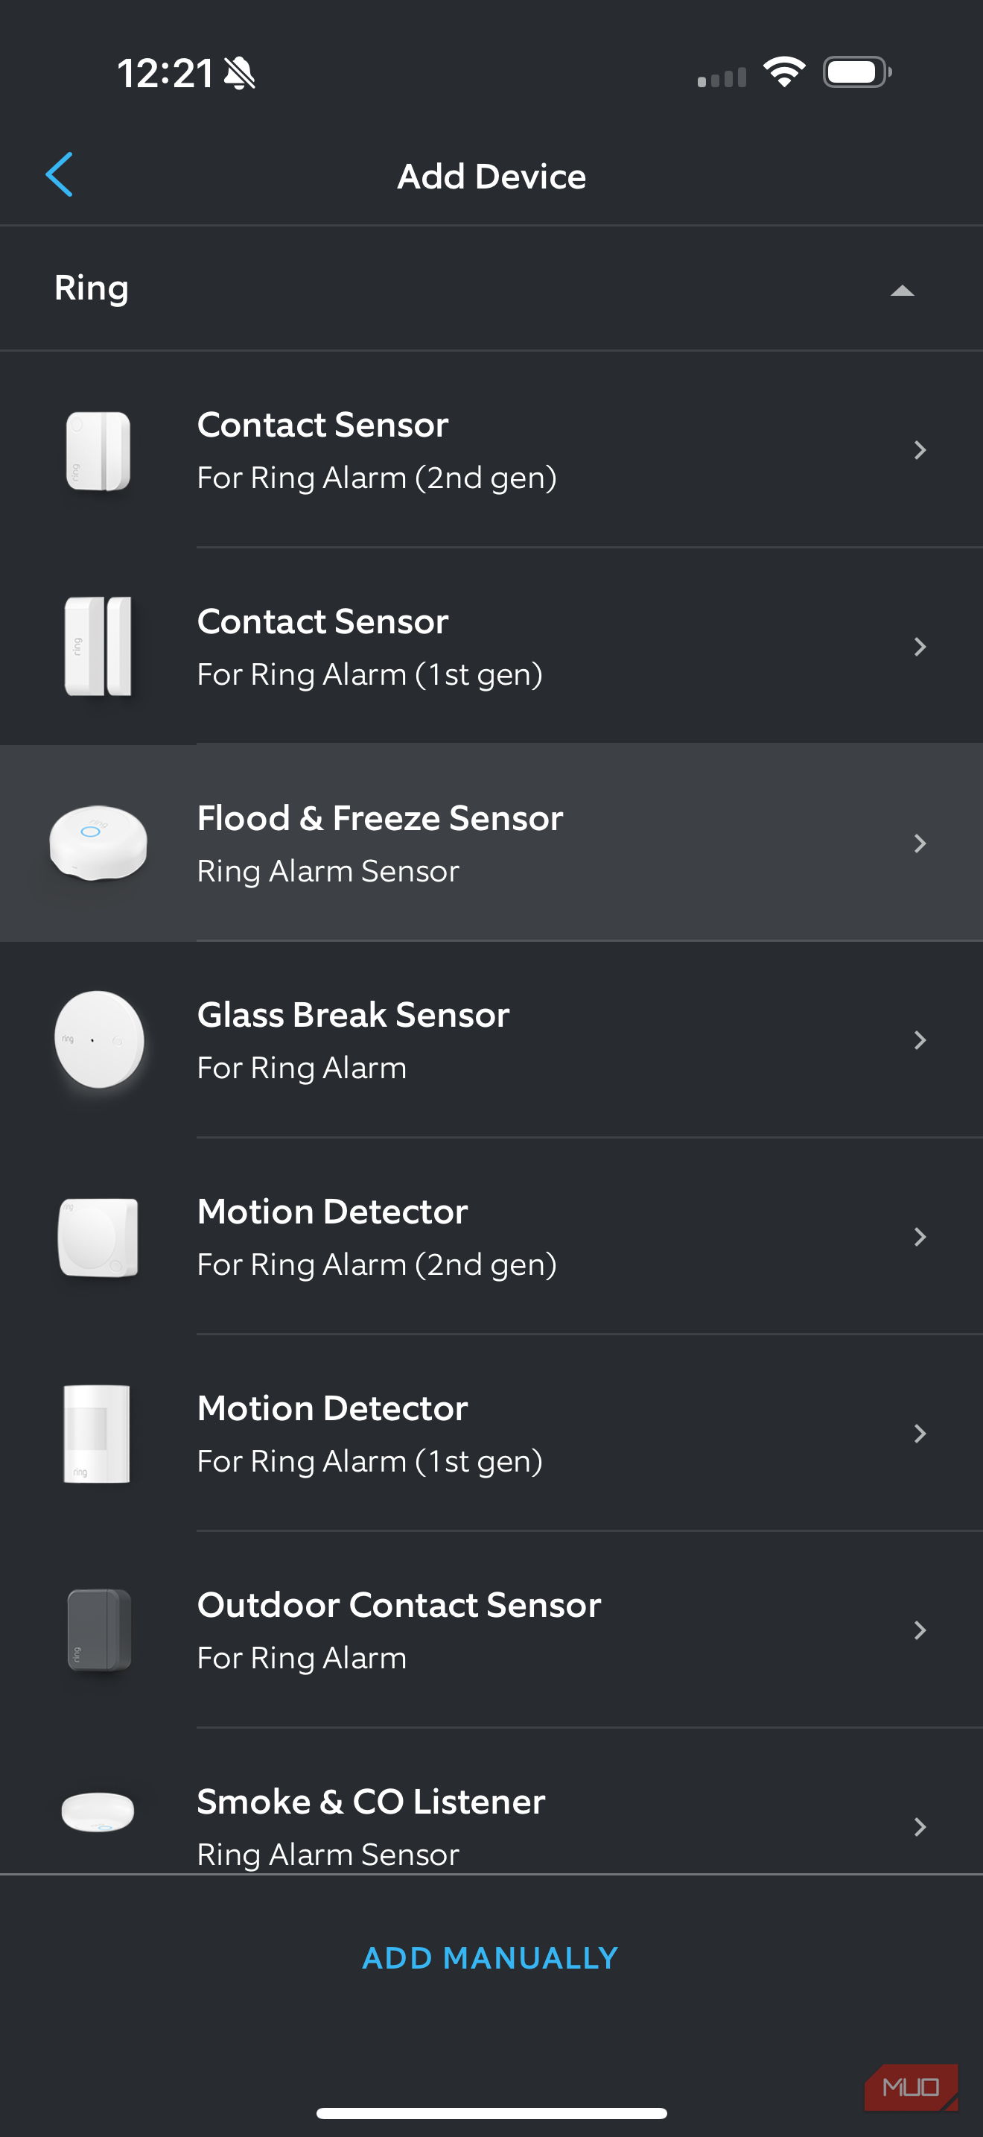Tap the Glass Break Sensor device image

click(98, 1039)
